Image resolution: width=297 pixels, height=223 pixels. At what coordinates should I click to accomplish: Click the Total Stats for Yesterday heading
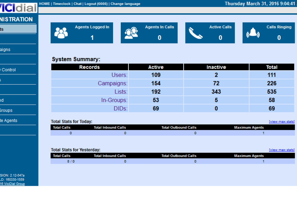(75, 150)
